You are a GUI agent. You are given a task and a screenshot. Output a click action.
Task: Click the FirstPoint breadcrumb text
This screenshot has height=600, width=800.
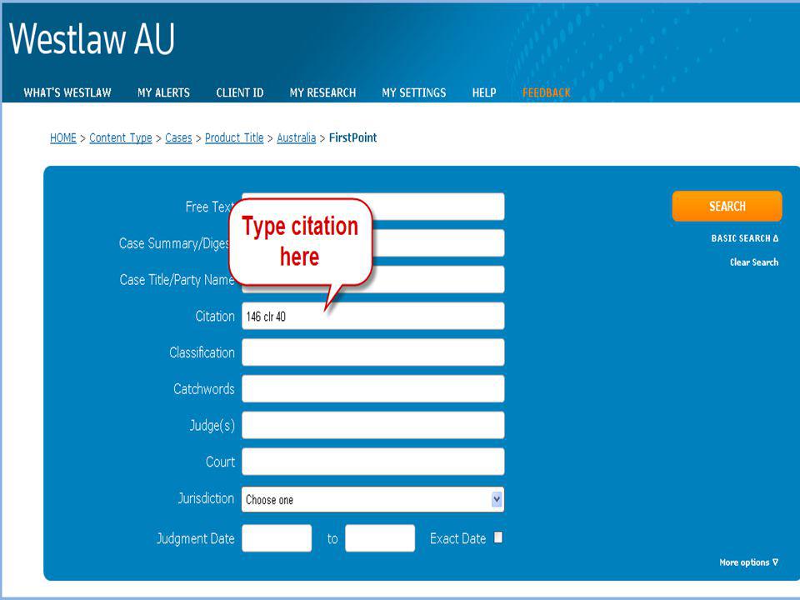pos(353,137)
